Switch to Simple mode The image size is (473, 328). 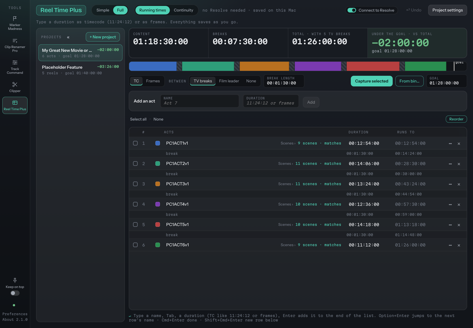pos(103,10)
